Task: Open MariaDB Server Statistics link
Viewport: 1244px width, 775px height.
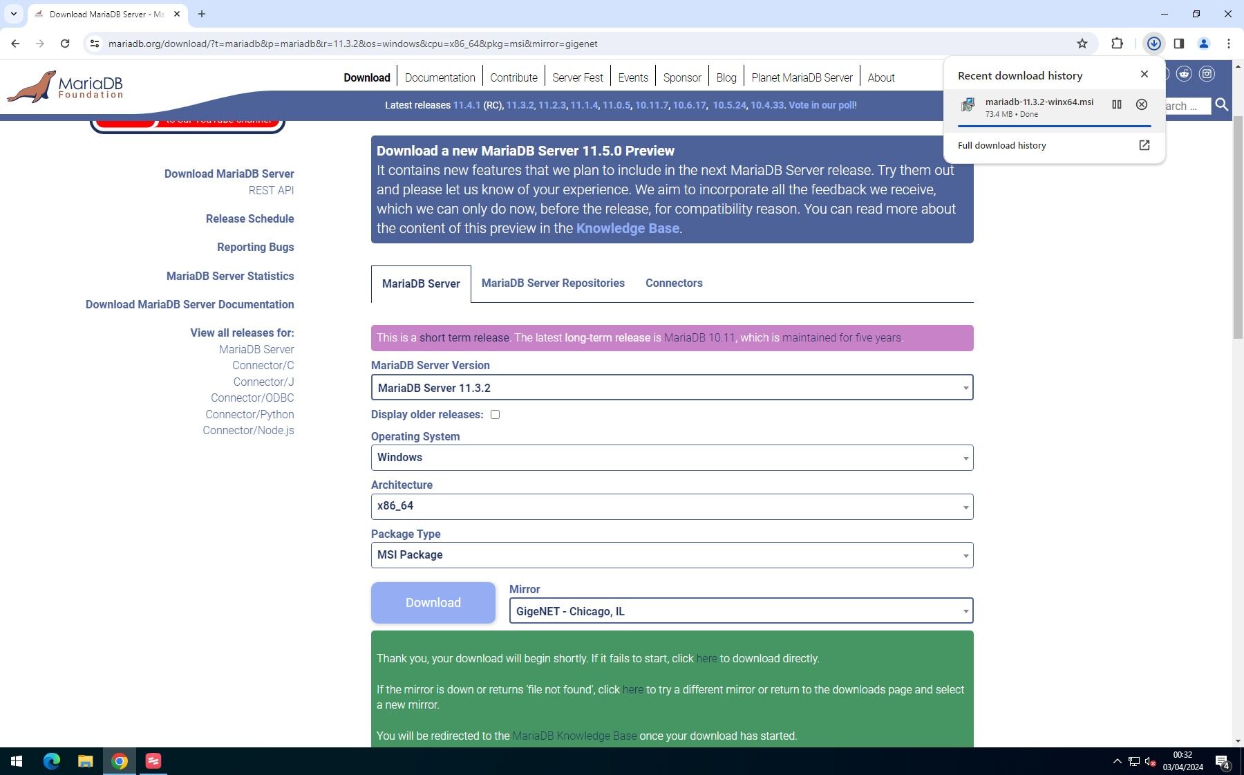Action: click(230, 277)
